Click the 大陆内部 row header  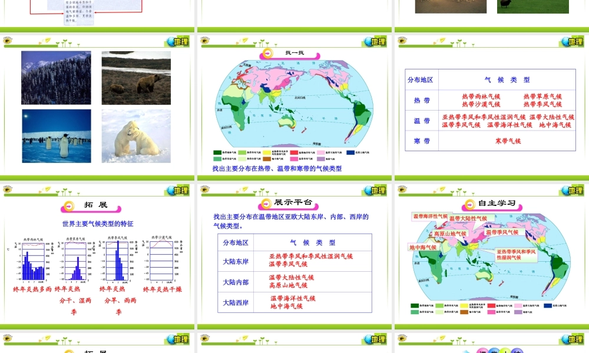point(236,282)
